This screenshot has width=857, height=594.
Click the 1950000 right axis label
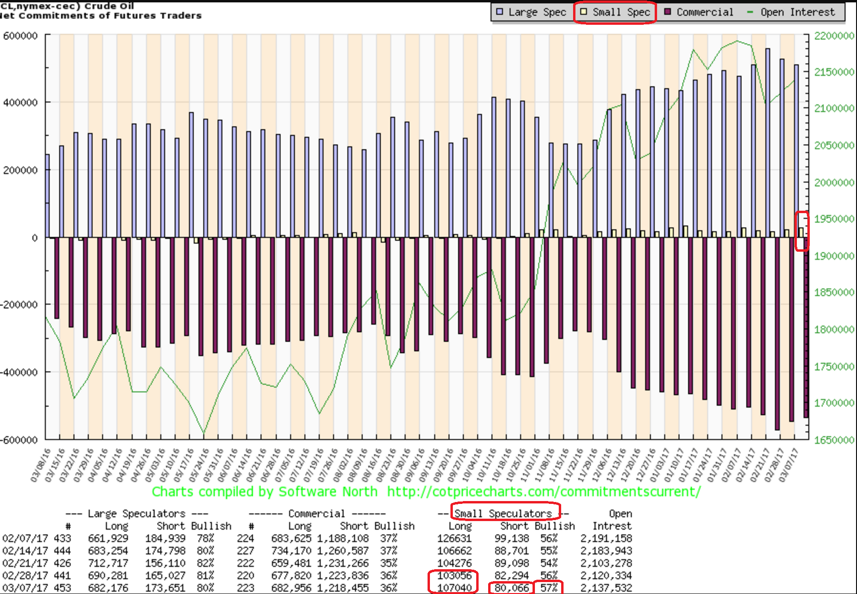point(834,219)
